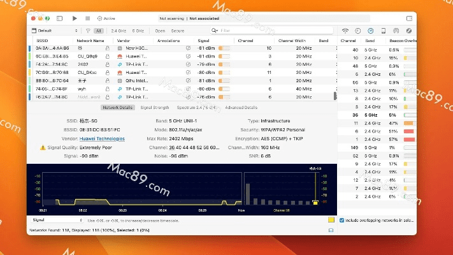Image resolution: width=453 pixels, height=255 pixels.
Task: Click the annotation icon on CU_DKxc row
Action: coord(188,73)
